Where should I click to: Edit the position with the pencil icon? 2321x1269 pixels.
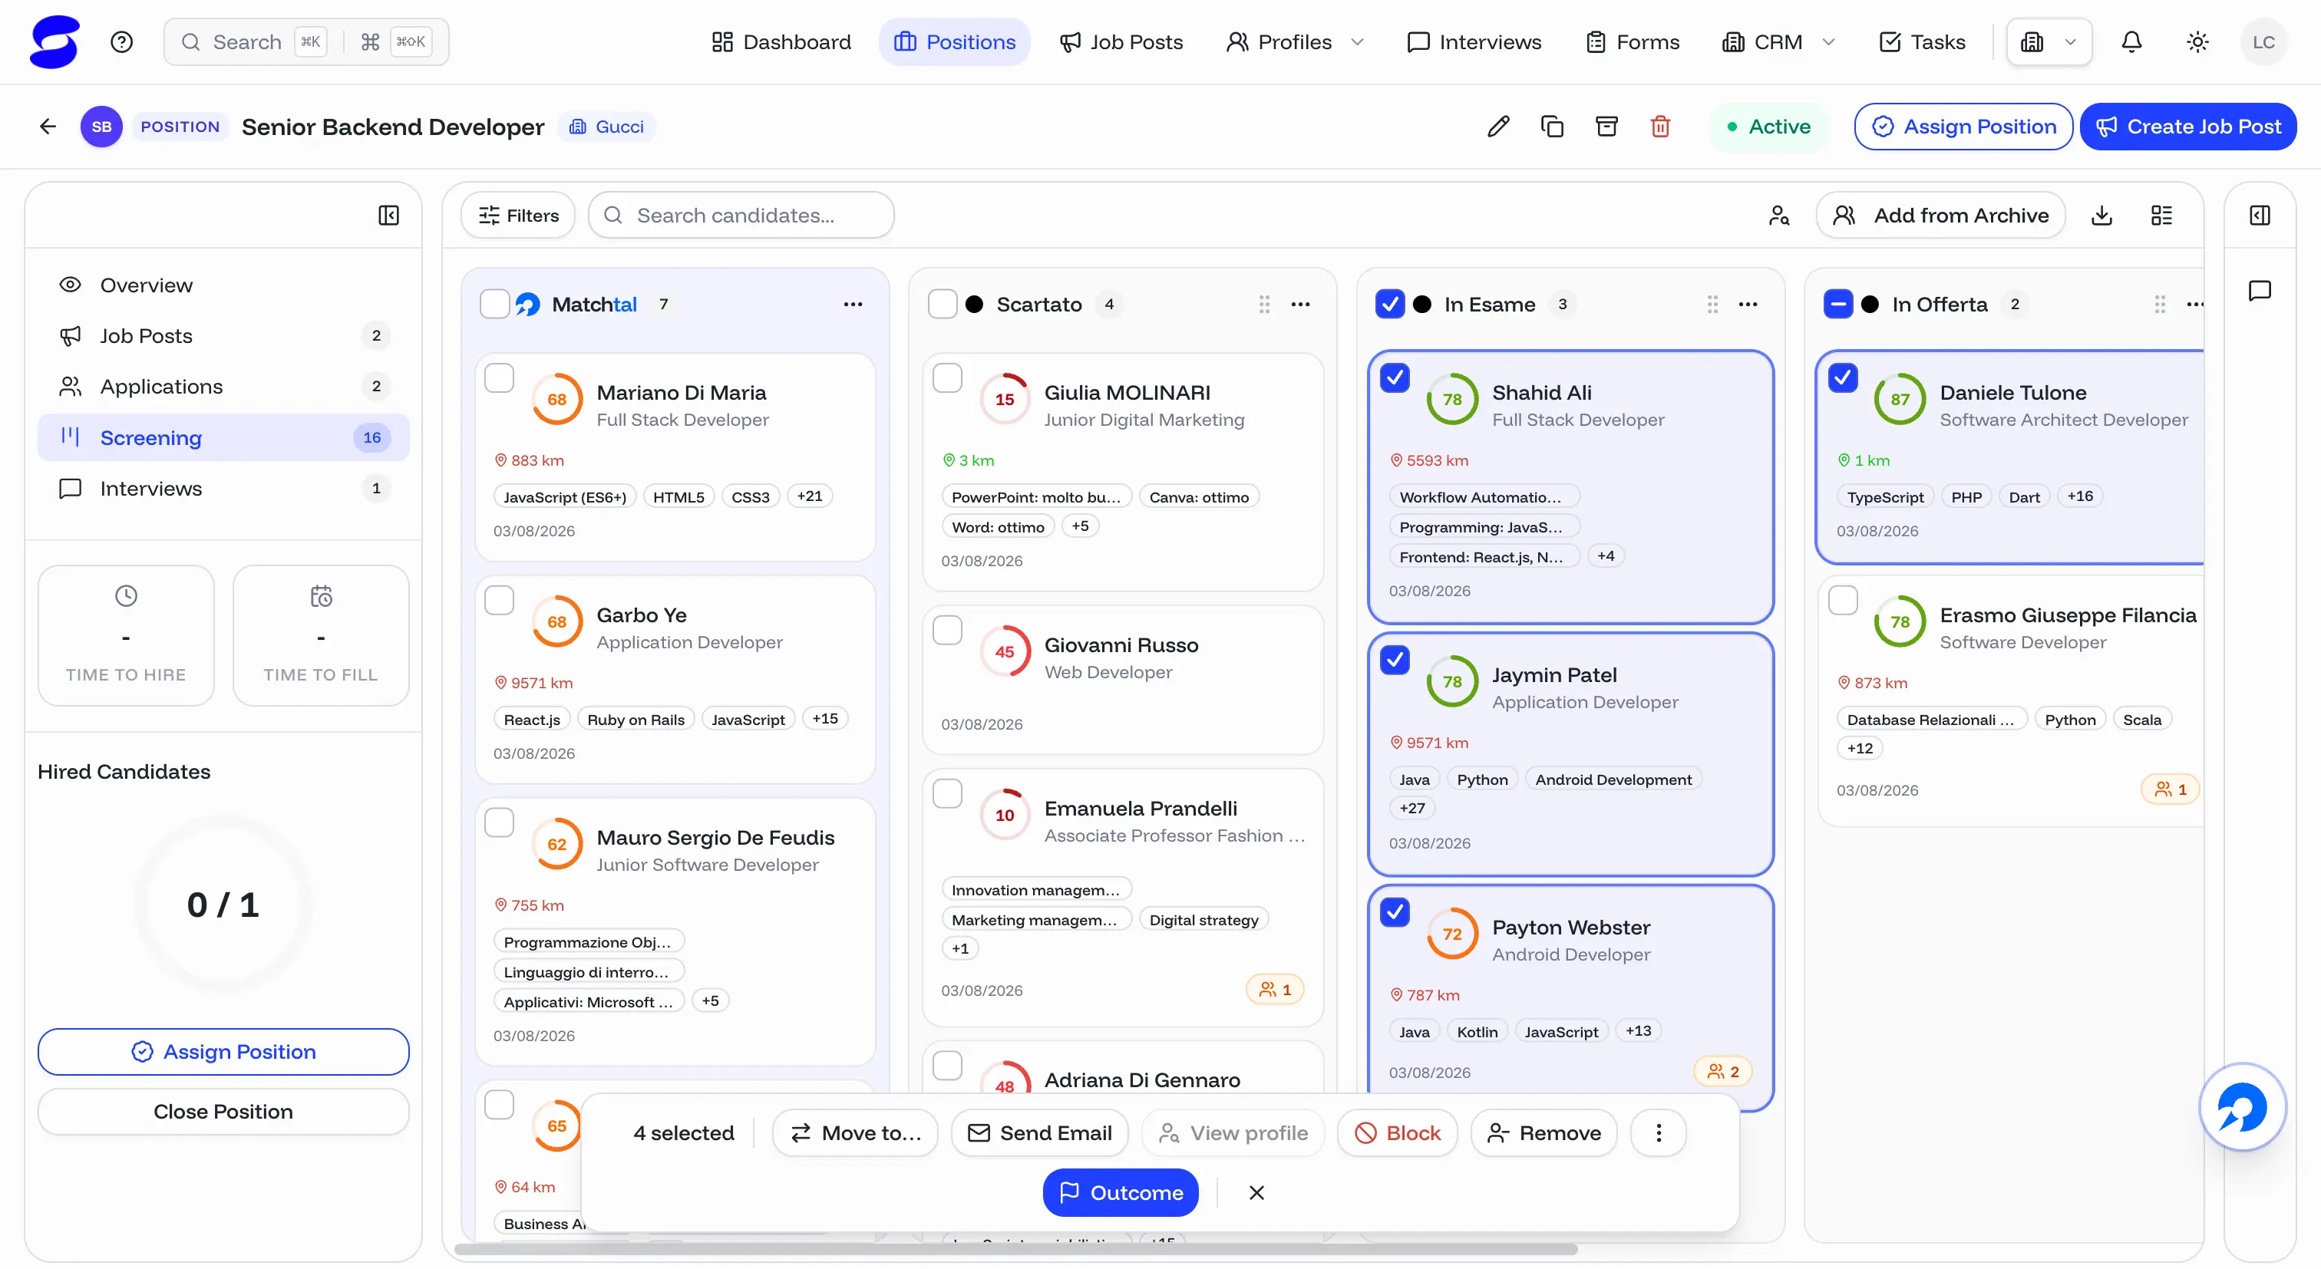coord(1497,126)
